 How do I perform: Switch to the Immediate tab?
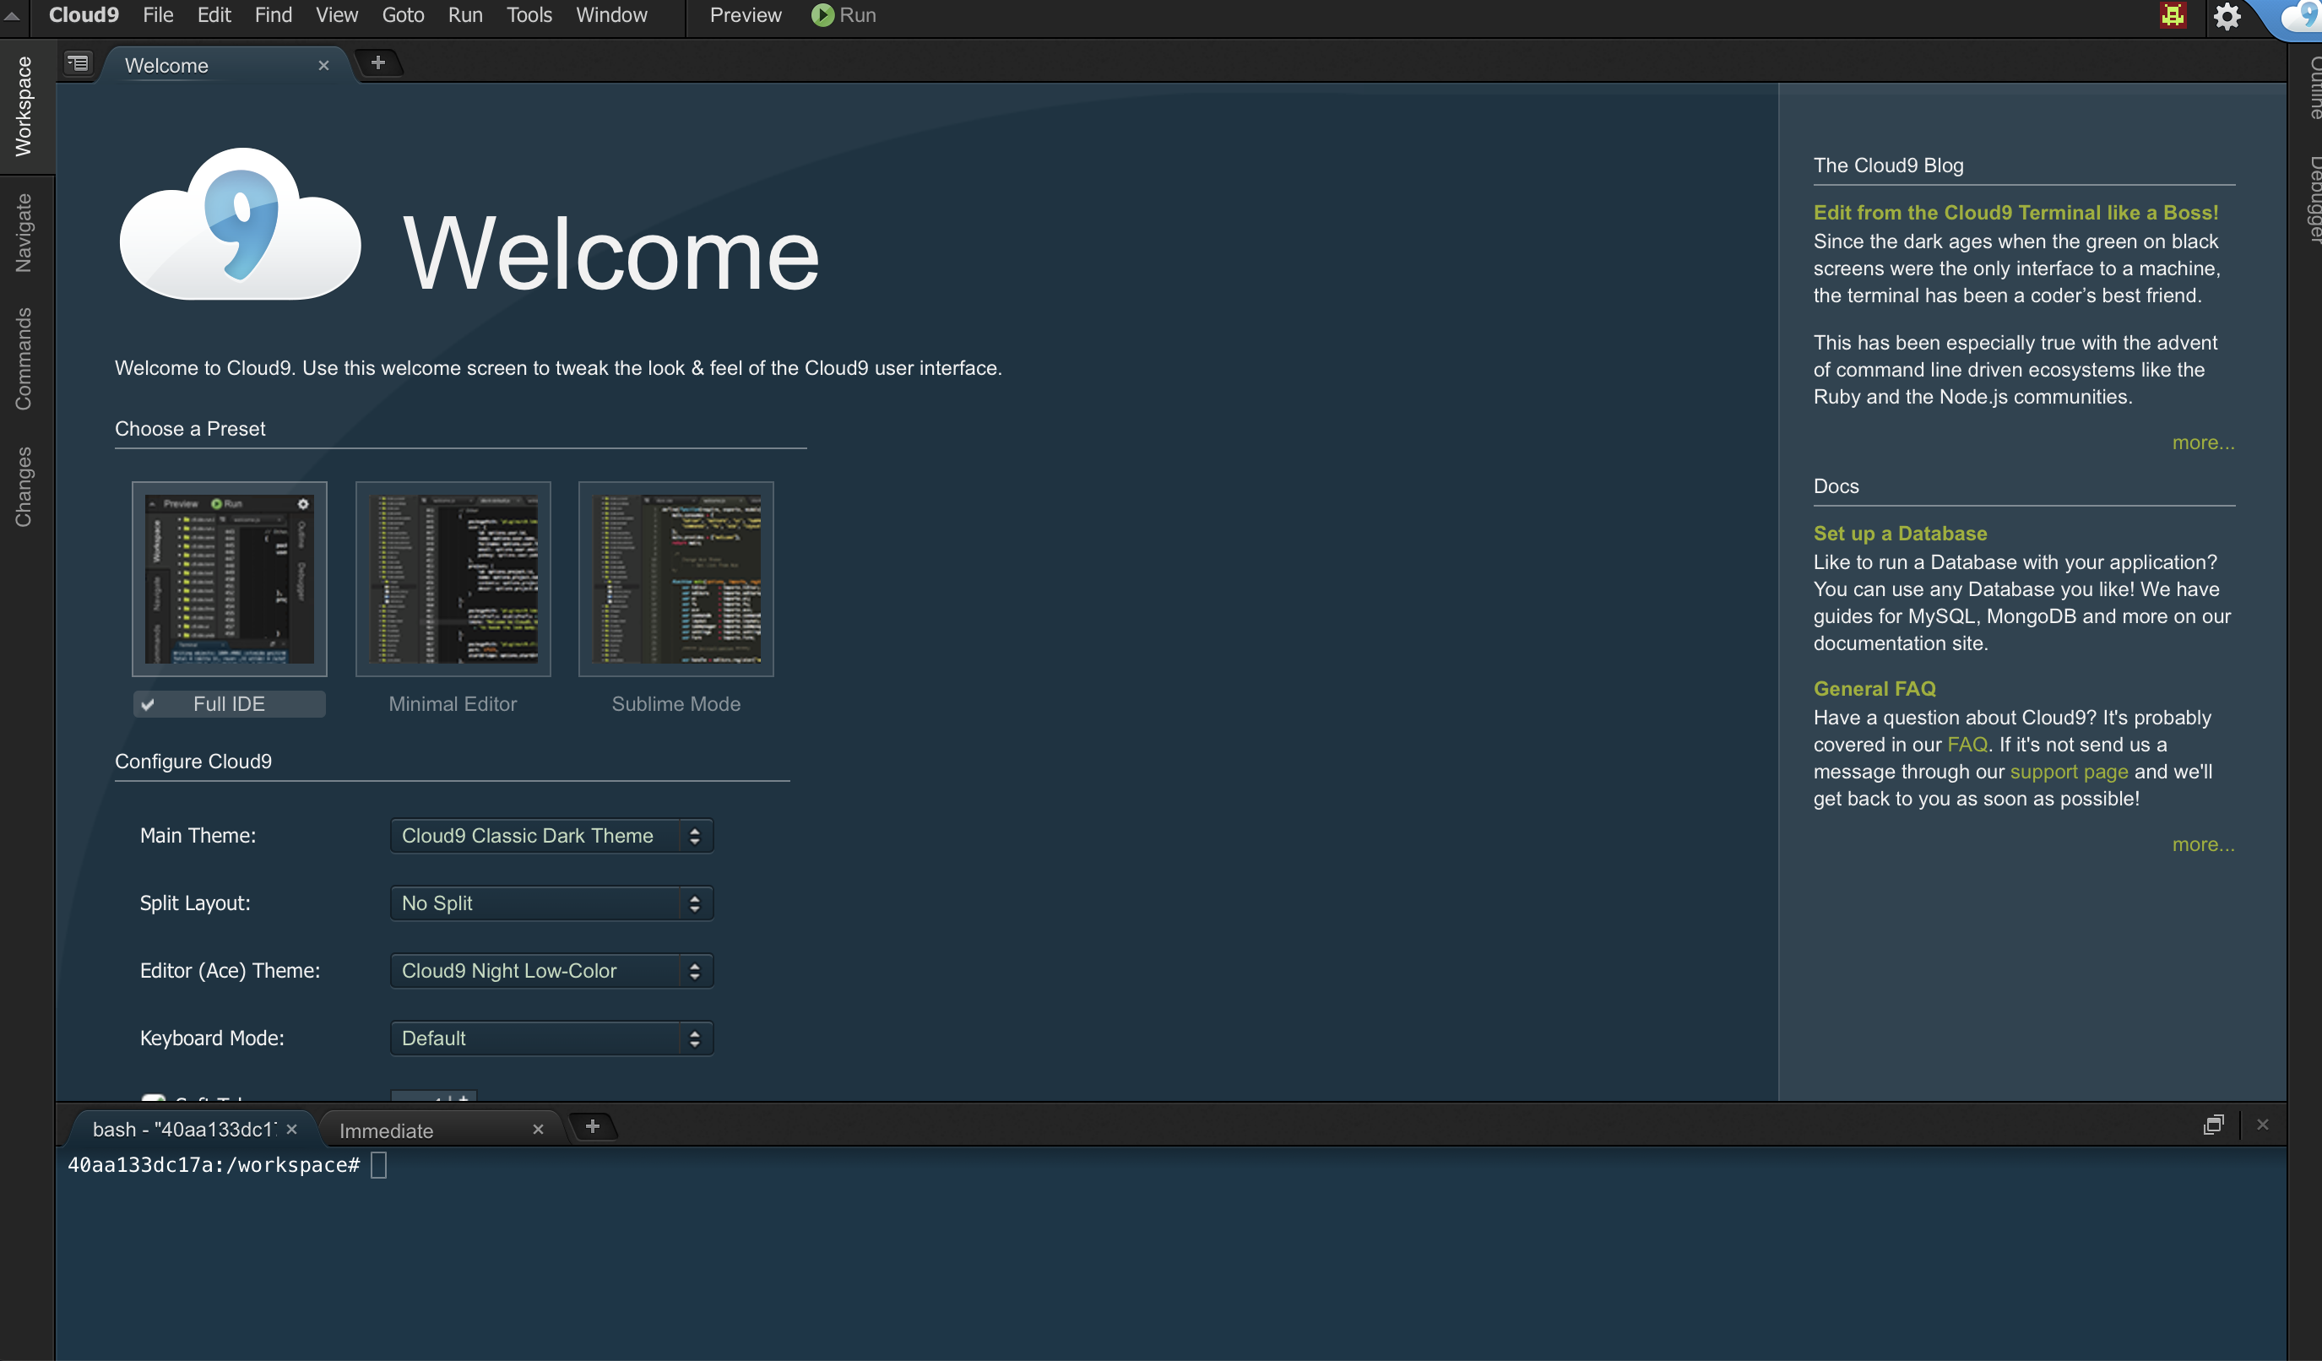pyautogui.click(x=386, y=1130)
